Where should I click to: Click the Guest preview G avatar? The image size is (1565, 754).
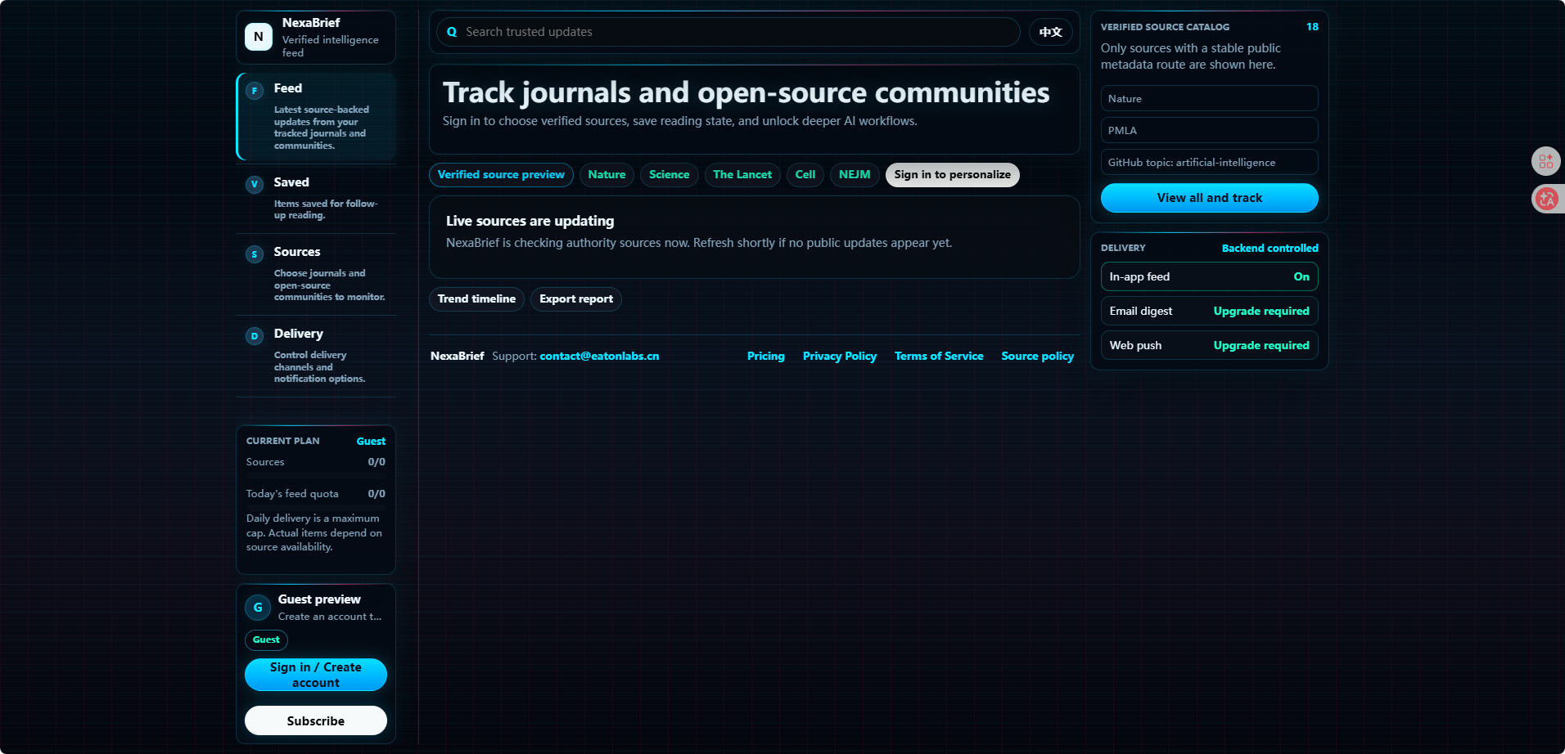point(258,608)
